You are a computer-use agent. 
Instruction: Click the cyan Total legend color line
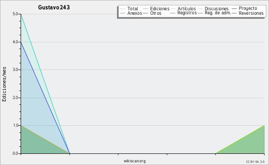(122, 8)
